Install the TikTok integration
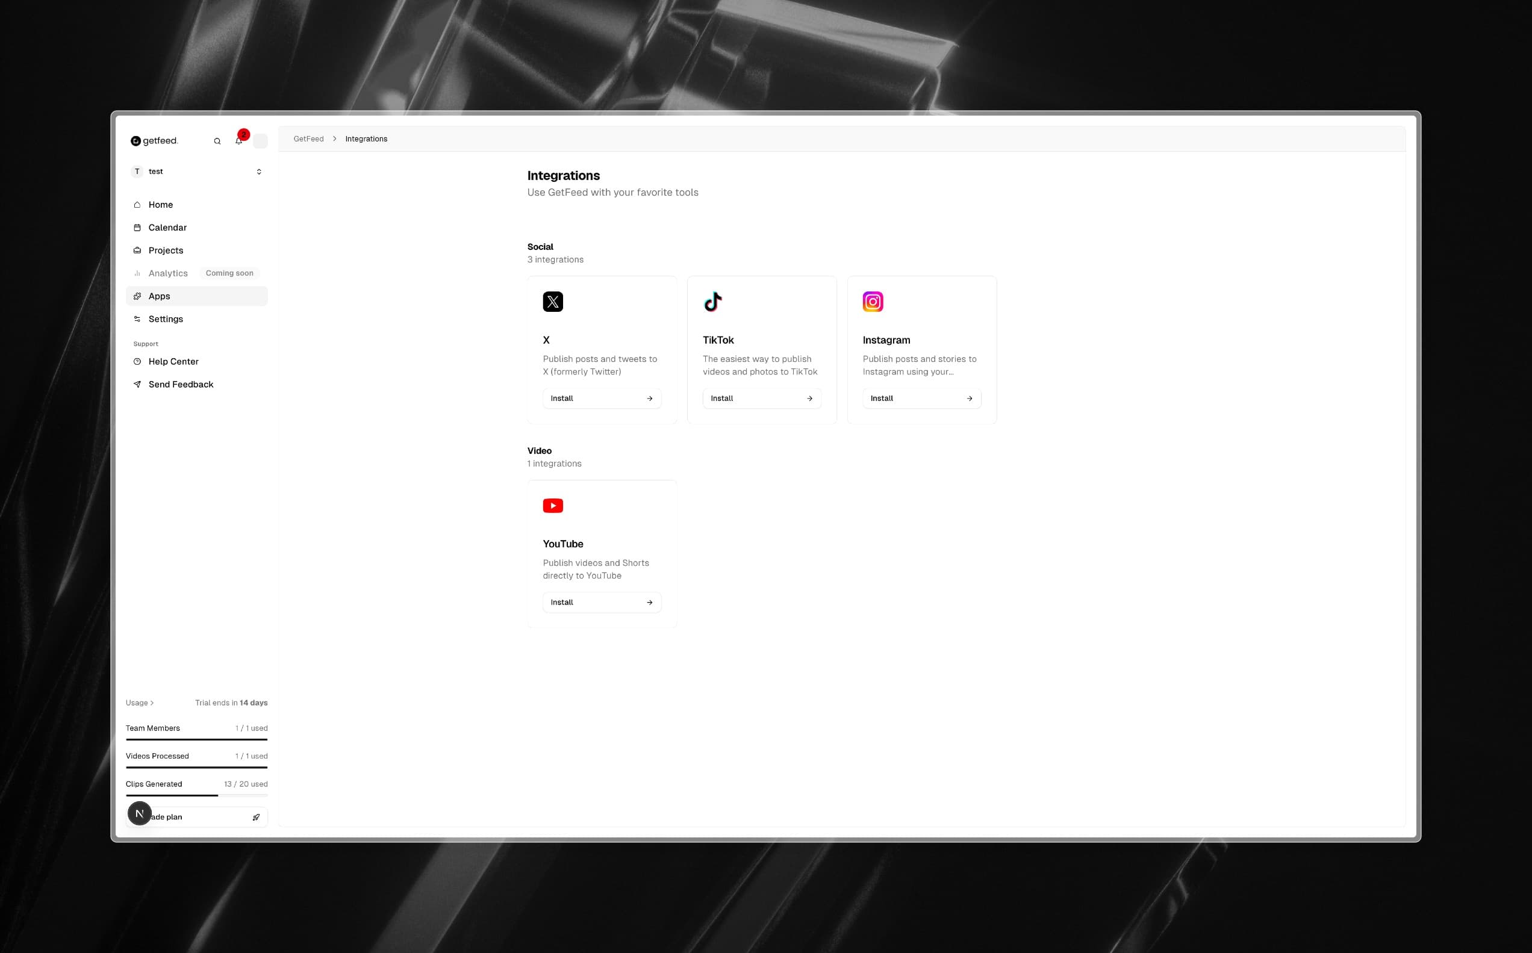Image resolution: width=1532 pixels, height=953 pixels. coord(761,398)
